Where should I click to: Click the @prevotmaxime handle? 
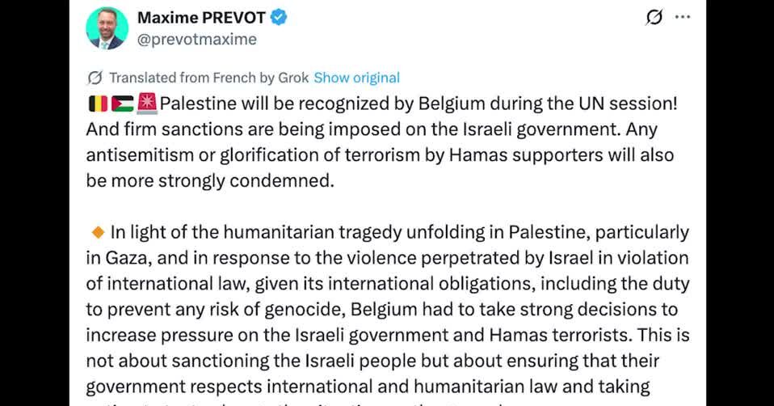coord(196,39)
